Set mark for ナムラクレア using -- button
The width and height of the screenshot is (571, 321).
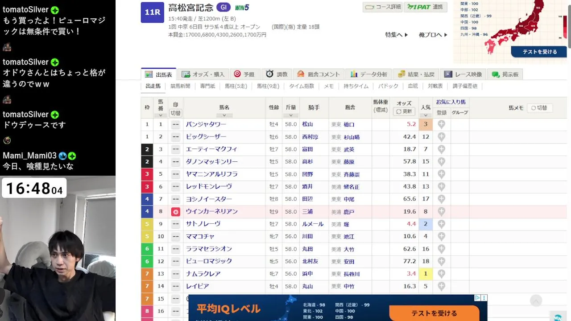[x=175, y=274]
